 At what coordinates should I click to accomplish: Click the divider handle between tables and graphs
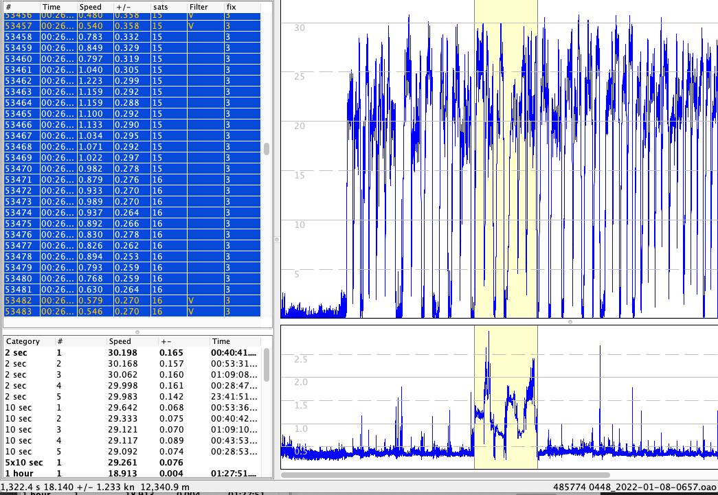pos(277,240)
